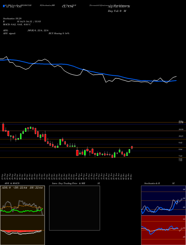The image size is (186, 245).
Task: Click the MACD histogram panel with red bars
Action: tap(22, 230)
